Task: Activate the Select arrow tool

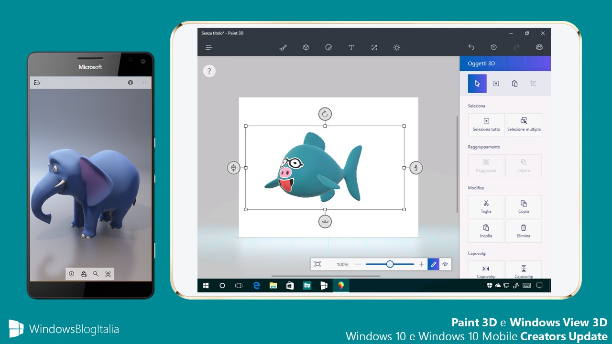Action: [477, 83]
